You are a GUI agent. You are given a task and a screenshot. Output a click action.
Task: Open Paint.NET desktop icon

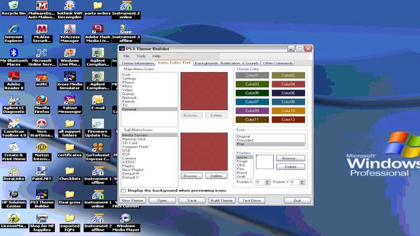point(41,173)
